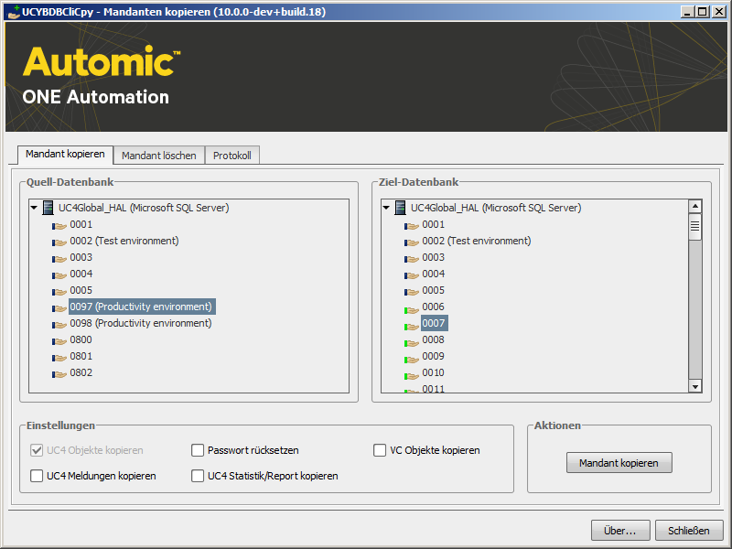Click client icon beside 0005 in Ziel-Datenbank
This screenshot has width=732, height=549.
click(x=412, y=292)
